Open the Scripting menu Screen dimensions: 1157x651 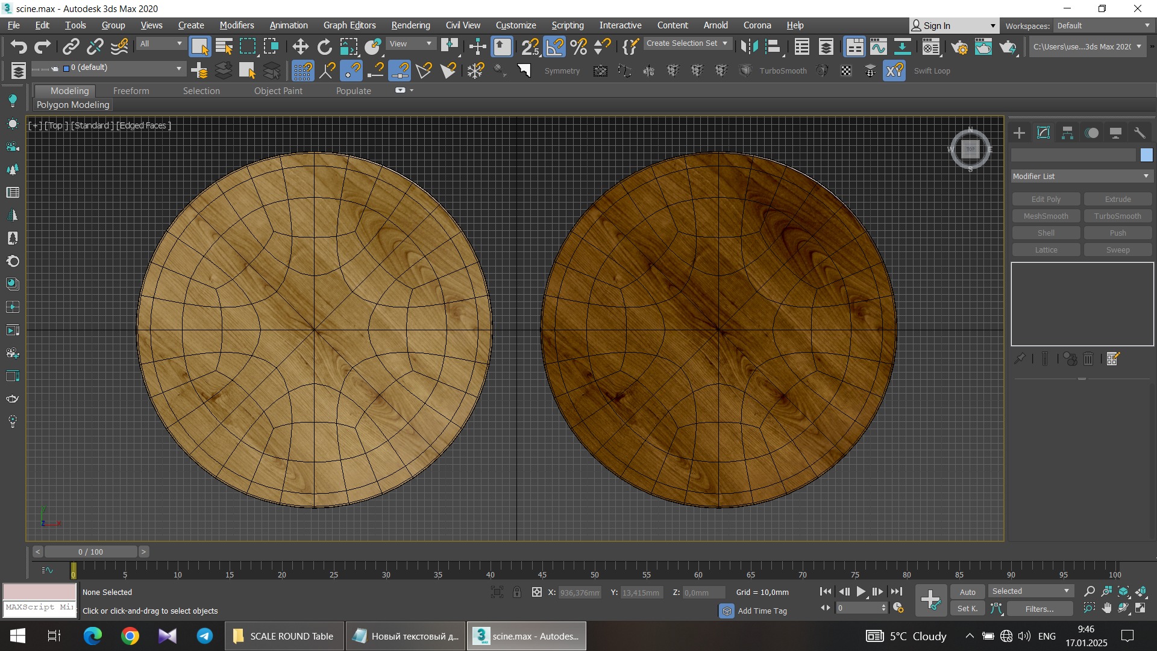(568, 25)
